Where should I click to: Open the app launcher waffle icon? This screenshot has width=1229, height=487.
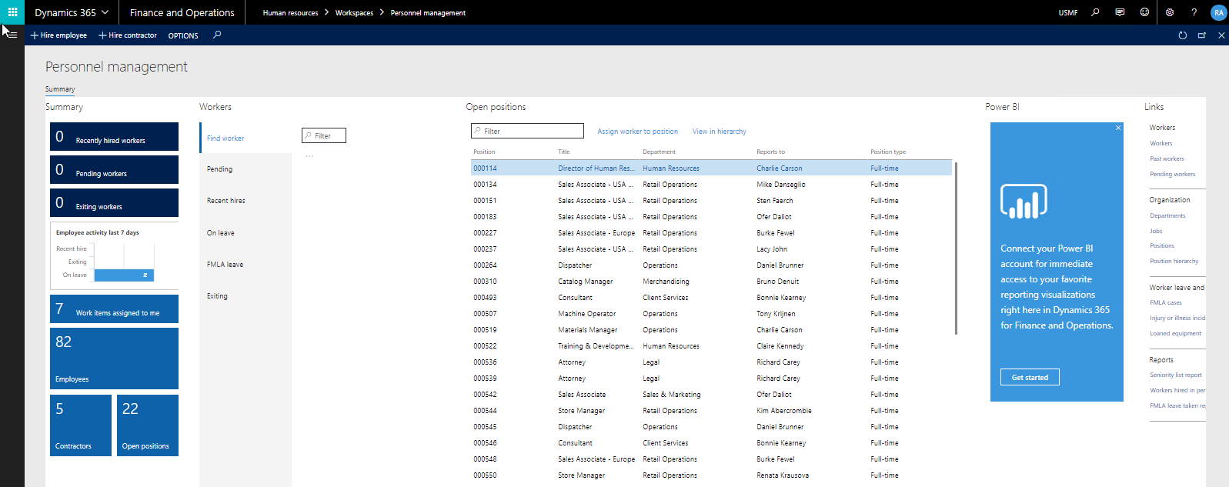[x=12, y=12]
